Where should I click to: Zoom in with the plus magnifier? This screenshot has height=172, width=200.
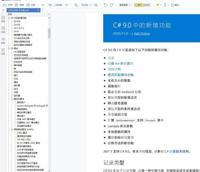(x=96, y=5)
